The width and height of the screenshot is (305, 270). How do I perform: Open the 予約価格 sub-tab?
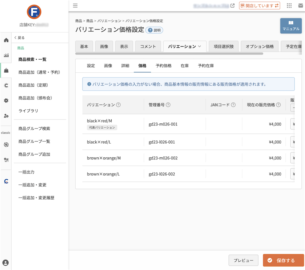point(164,66)
